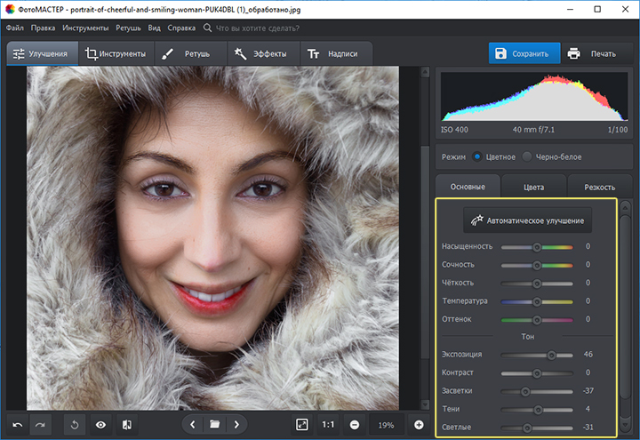Click the Сохранить button
This screenshot has width=640, height=440.
click(524, 53)
